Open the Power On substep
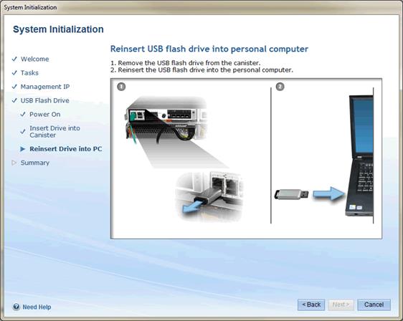Viewport: 403px width, 321px height. point(44,115)
